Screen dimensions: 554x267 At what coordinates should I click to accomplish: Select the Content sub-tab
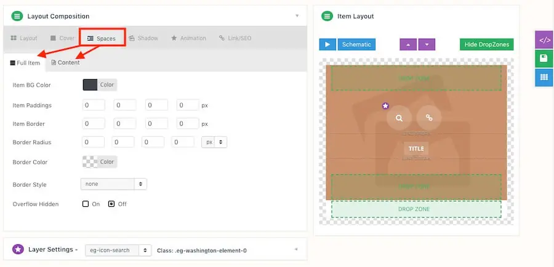tap(66, 63)
